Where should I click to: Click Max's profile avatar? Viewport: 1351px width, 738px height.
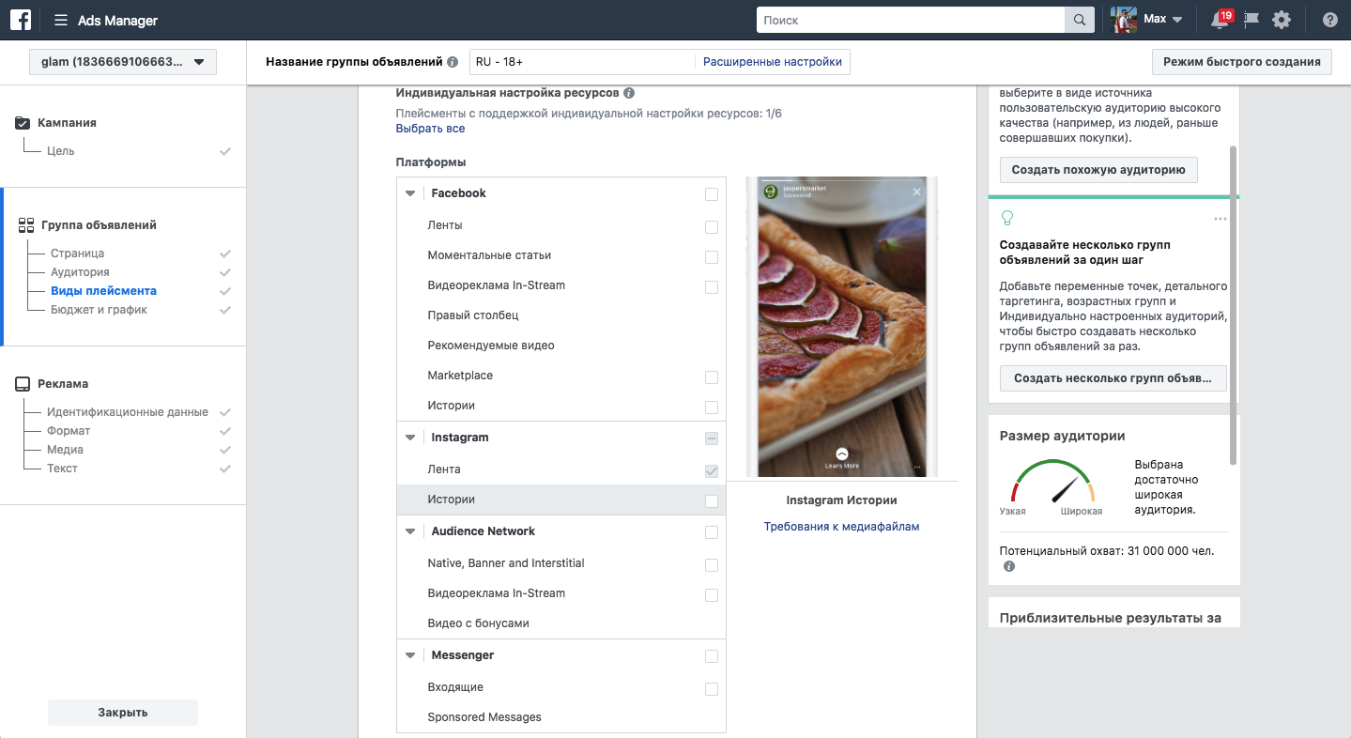[x=1125, y=20]
